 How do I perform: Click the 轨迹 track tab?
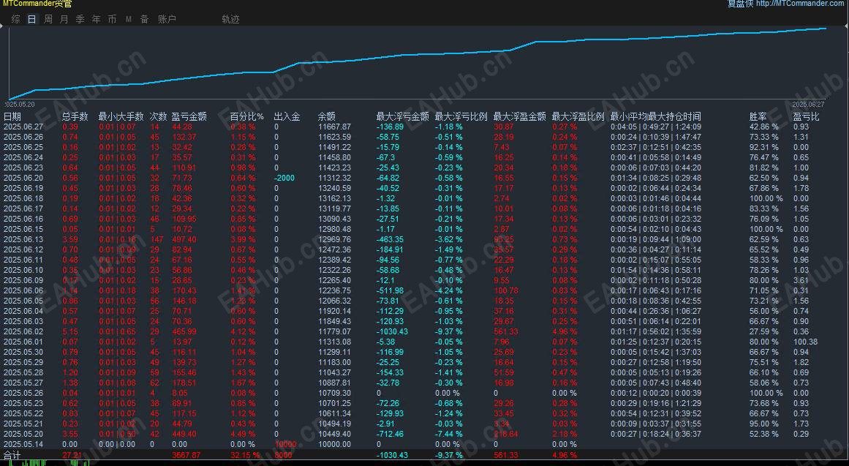(230, 19)
